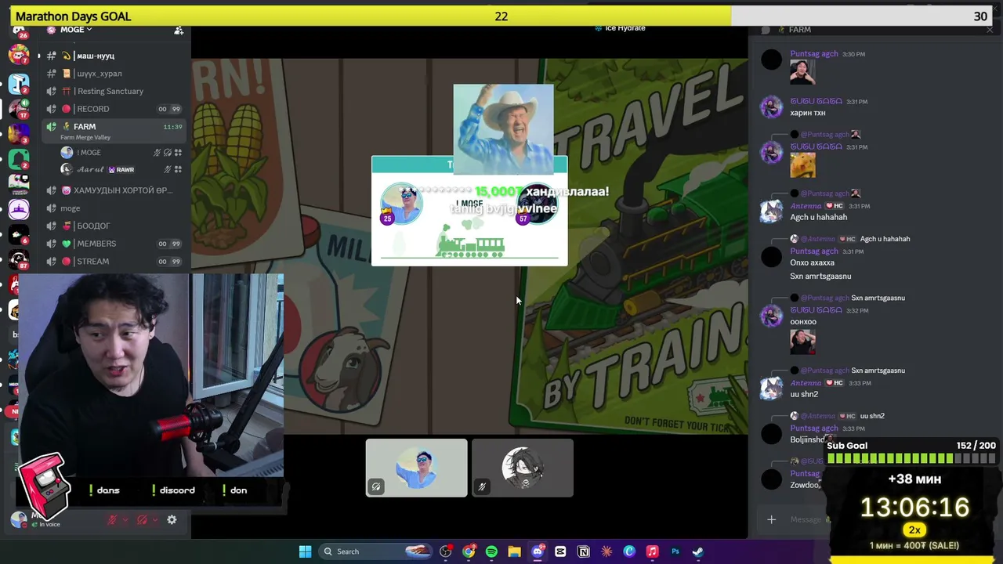Open Spotify from the taskbar

click(x=491, y=551)
